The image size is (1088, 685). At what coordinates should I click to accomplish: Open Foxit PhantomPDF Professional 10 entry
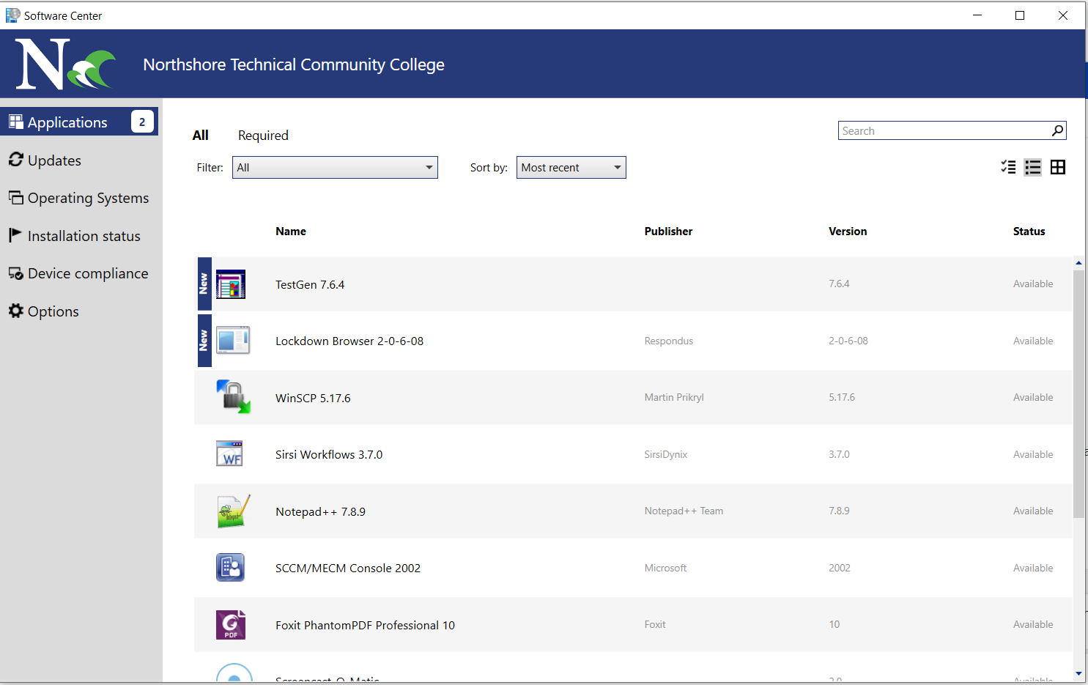pos(634,624)
